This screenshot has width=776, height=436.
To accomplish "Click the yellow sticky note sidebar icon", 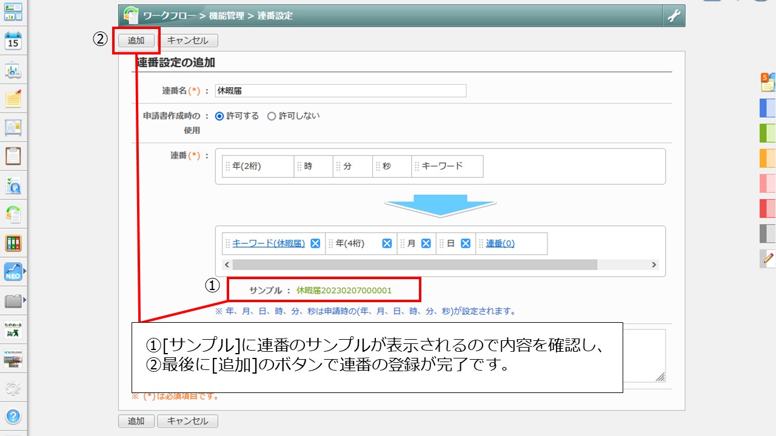I will coord(13,99).
